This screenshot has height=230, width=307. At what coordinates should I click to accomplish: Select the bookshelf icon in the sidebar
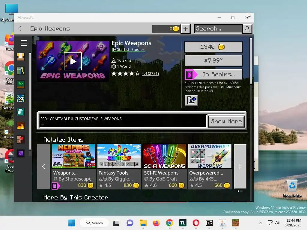[21, 71]
